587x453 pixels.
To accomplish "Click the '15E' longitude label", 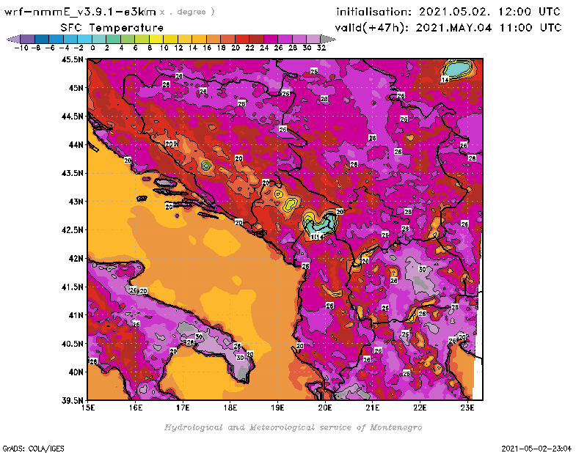I will click(x=88, y=408).
